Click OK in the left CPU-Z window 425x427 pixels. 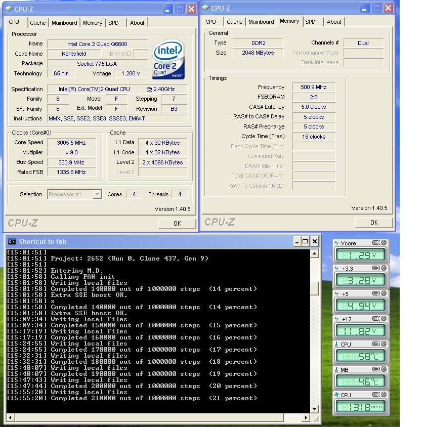(x=177, y=224)
